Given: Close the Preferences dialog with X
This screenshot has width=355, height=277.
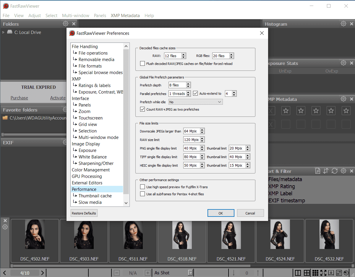Looking at the screenshot, I should (262, 33).
